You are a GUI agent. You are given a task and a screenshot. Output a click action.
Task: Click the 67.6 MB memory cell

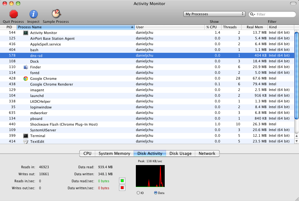pos(260,78)
